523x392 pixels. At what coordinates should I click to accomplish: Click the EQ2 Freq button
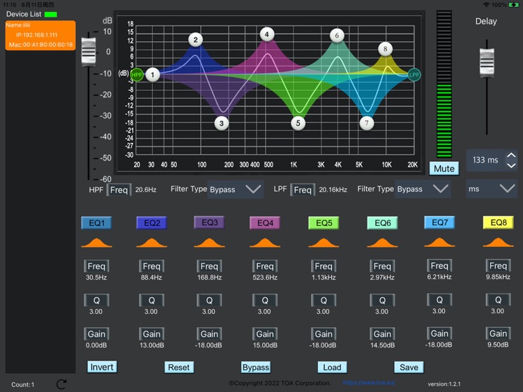[x=152, y=266]
